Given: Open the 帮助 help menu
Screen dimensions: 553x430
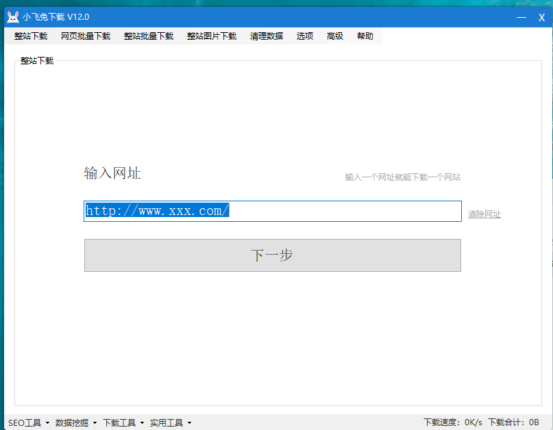Looking at the screenshot, I should click(x=365, y=36).
